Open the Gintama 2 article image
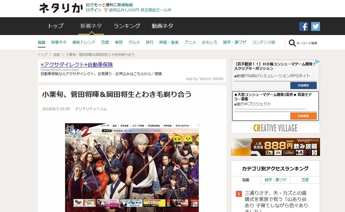Viewport: 345px width, 212px height. [x=132, y=167]
